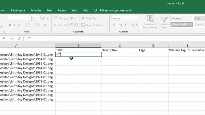Align text right
This screenshot has height=115, width=205.
click(65, 25)
